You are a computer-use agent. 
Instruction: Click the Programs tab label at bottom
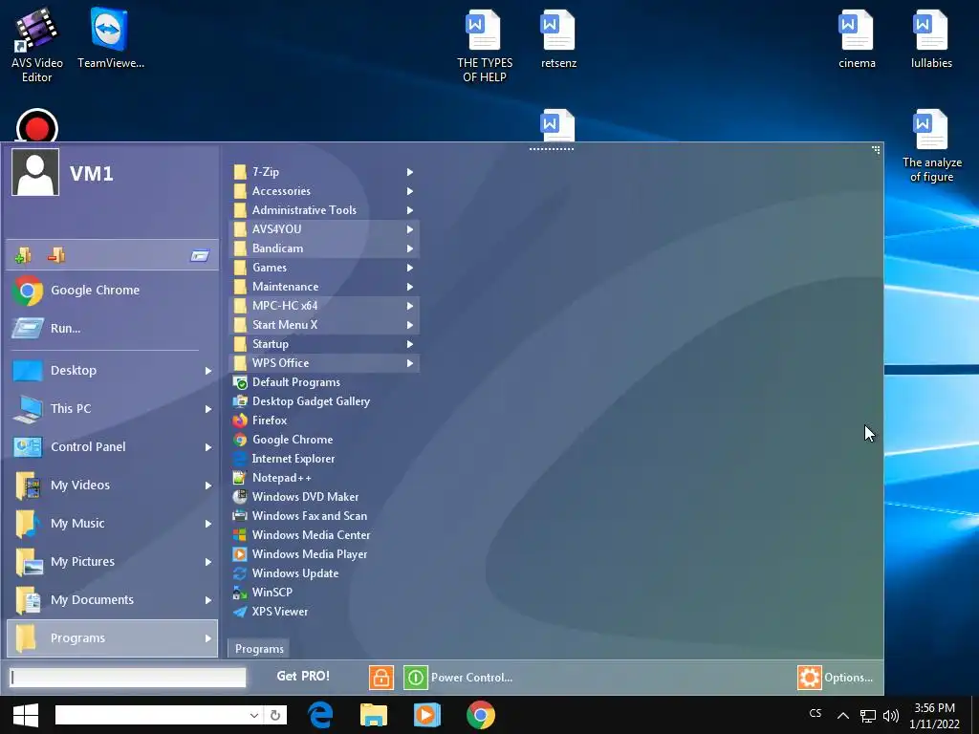[259, 649]
